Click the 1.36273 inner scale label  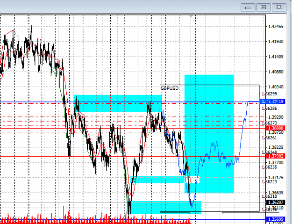(269, 123)
